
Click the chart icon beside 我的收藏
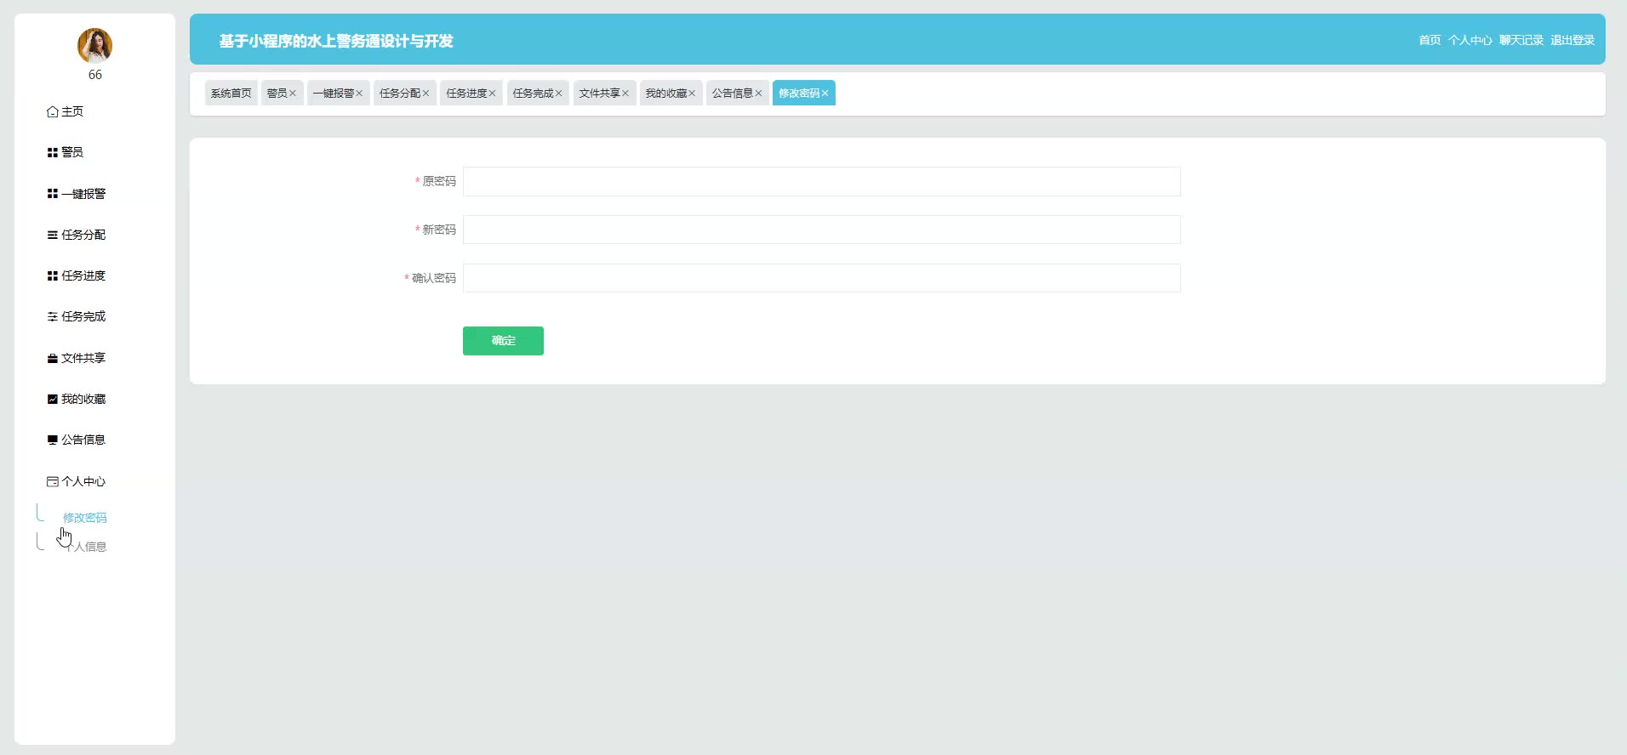[53, 399]
